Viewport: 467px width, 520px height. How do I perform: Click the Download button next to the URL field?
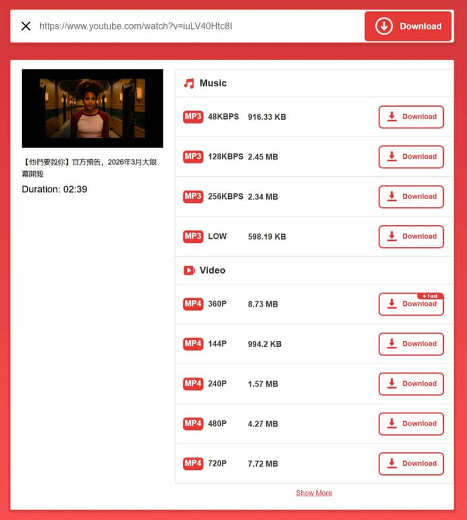(408, 26)
